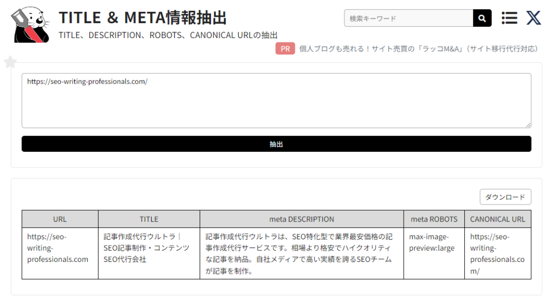The image size is (551, 301).
Task: Click the sea otter site logo
Action: coord(31,25)
